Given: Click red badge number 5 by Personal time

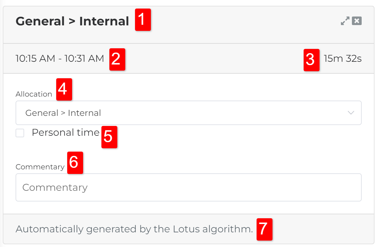Looking at the screenshot, I should (109, 137).
